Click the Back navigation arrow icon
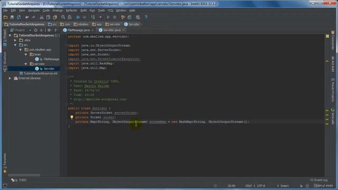Image resolution: width=338 pixels, height=190 pixels. pos(78,17)
